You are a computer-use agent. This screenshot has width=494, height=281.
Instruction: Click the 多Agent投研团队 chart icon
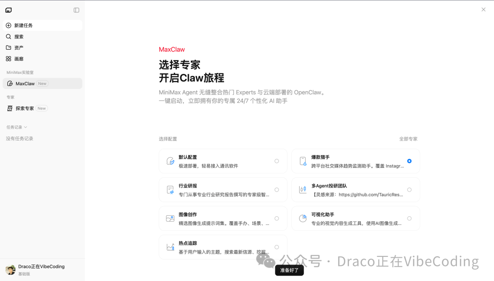pyautogui.click(x=302, y=189)
